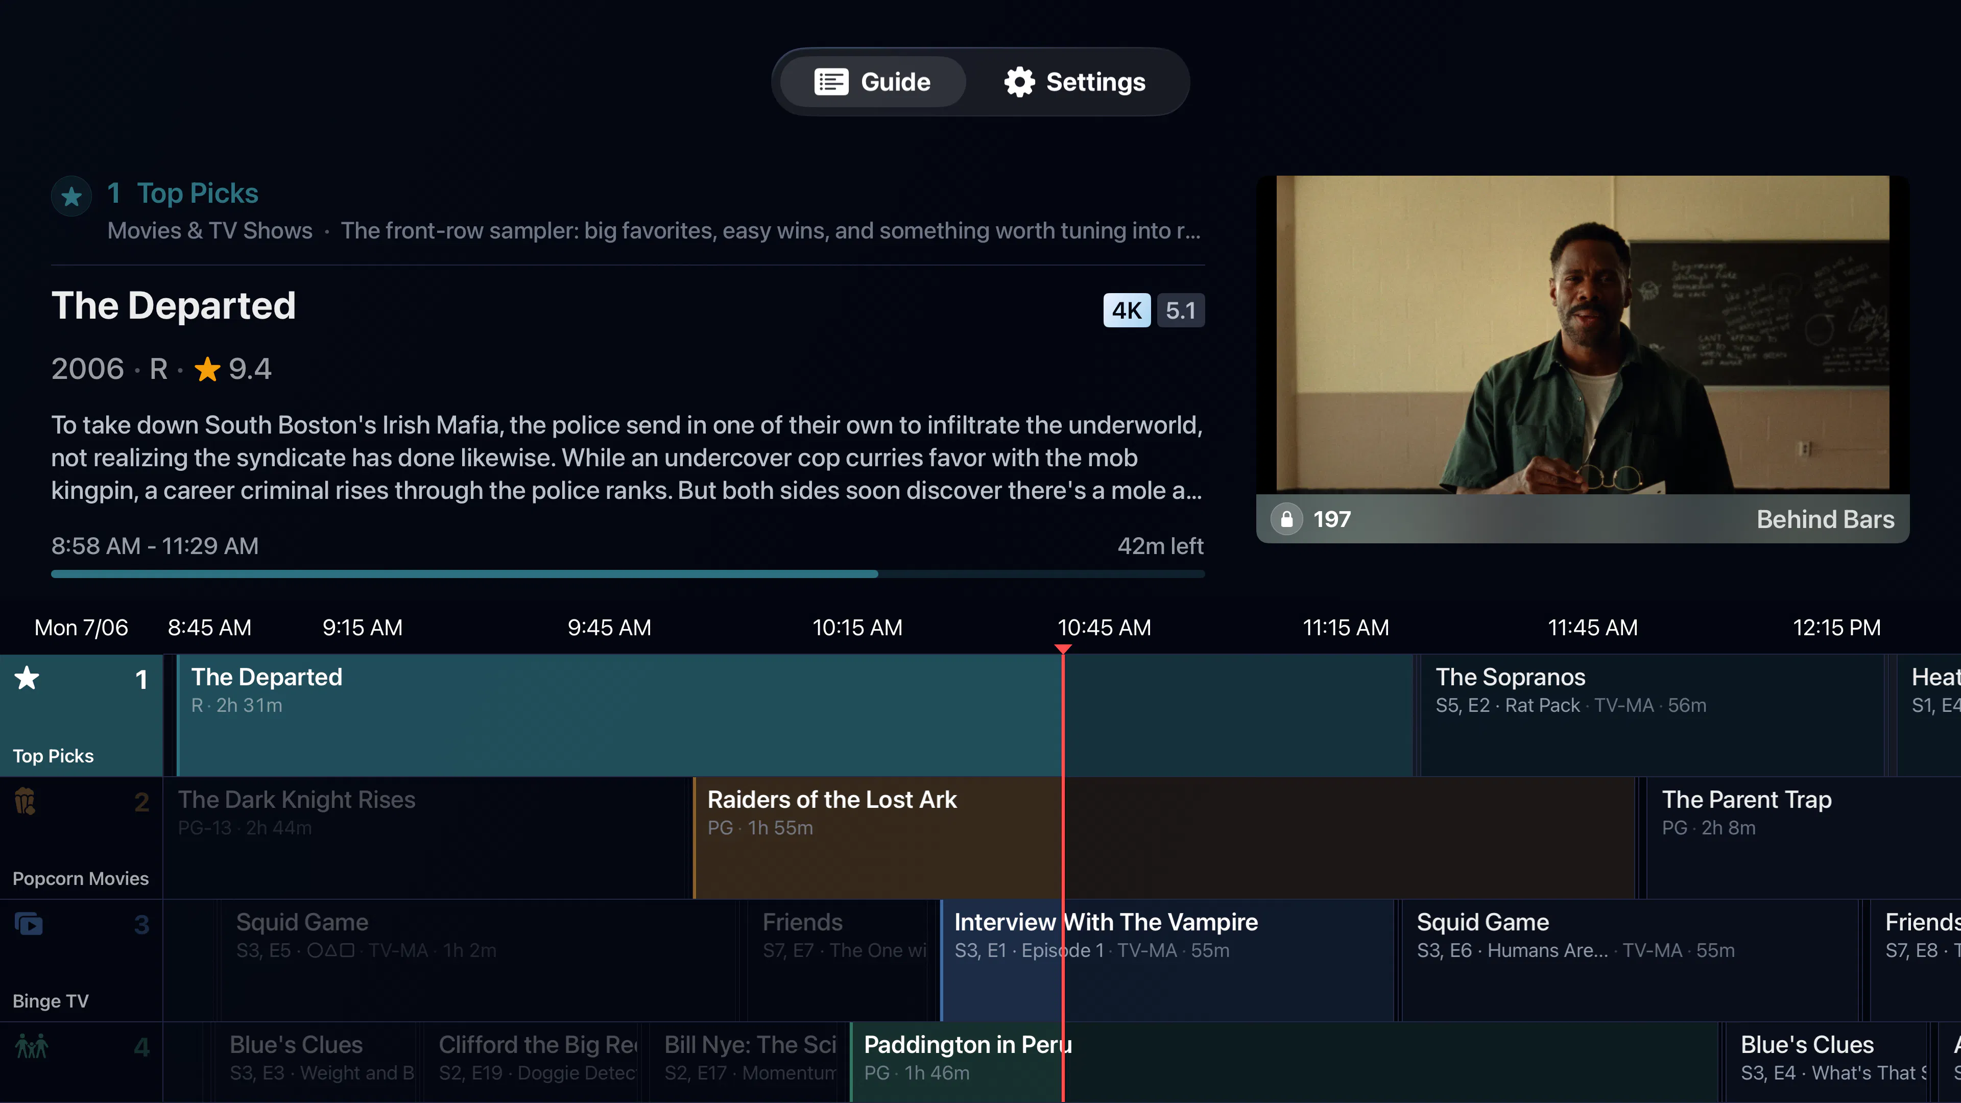The width and height of the screenshot is (1961, 1103).
Task: Select The Dark Knight Rises program
Action: point(425,838)
